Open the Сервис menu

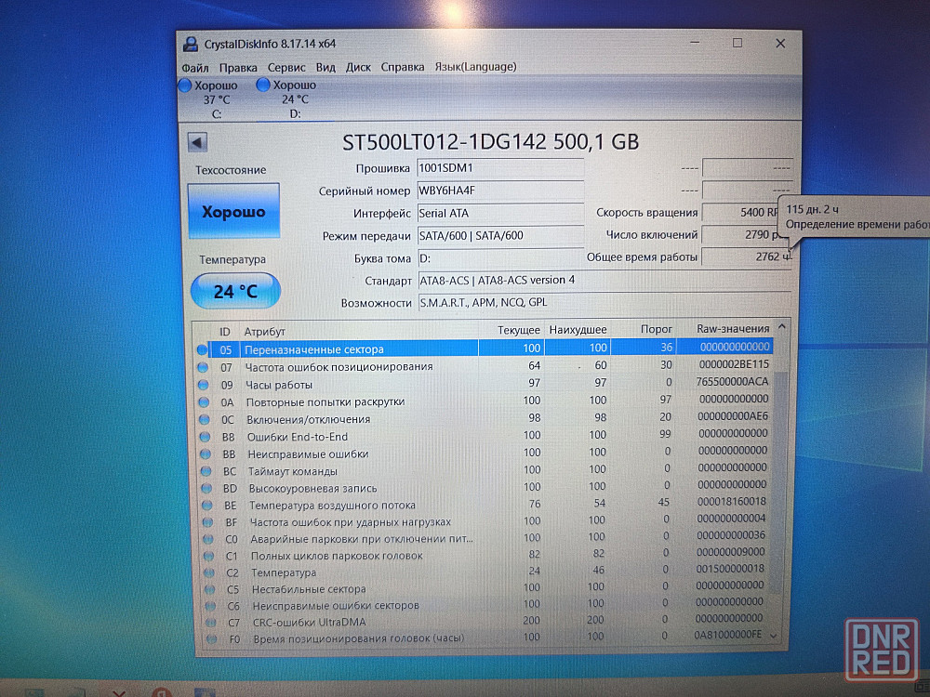(x=286, y=68)
